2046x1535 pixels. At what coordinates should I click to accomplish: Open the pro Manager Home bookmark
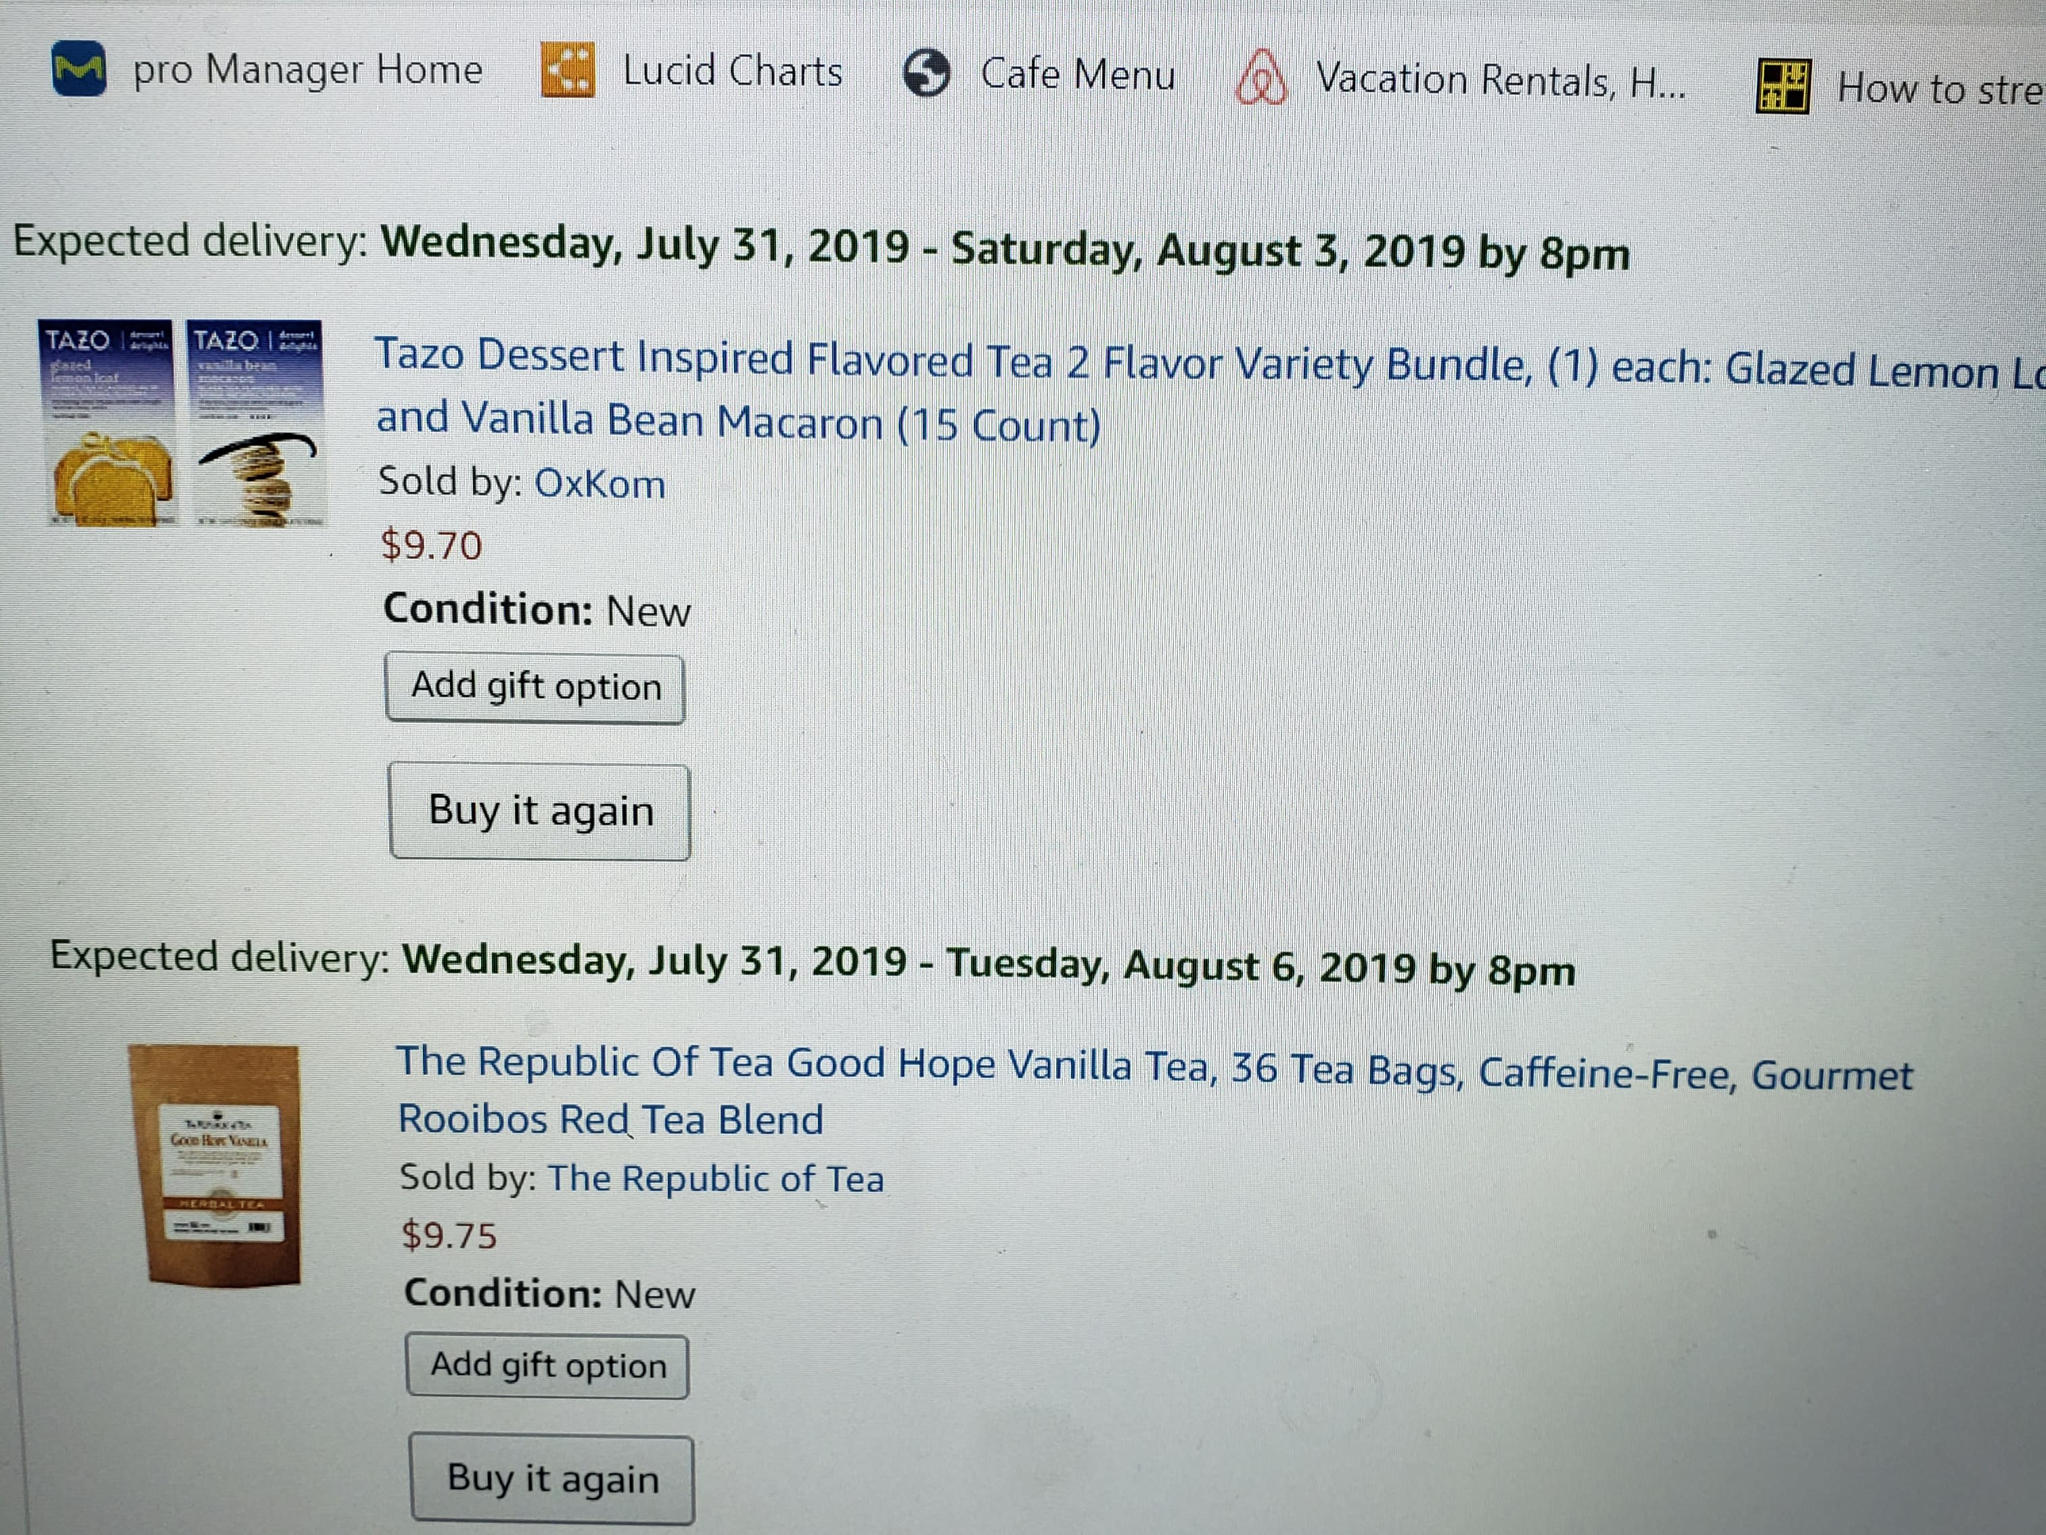coord(307,70)
